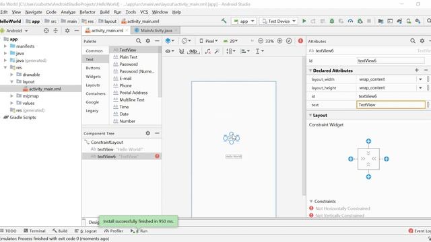Add constraint at top of Constraint Widget
The height and width of the screenshot is (242, 431).
tap(368, 141)
